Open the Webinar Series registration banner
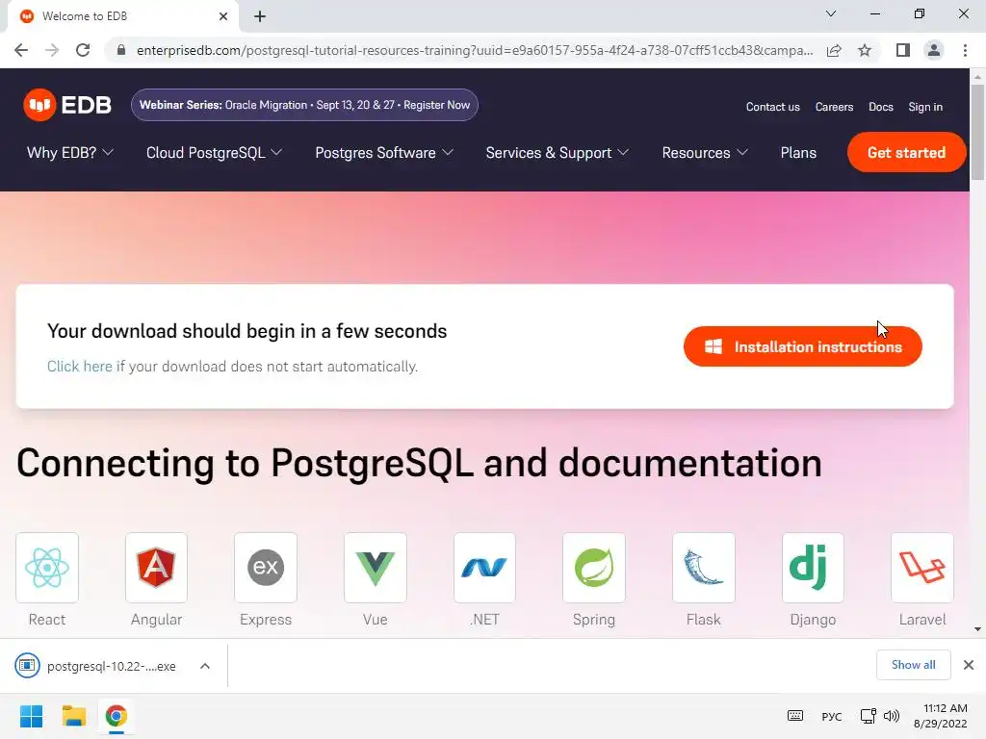The width and height of the screenshot is (986, 739). click(304, 105)
